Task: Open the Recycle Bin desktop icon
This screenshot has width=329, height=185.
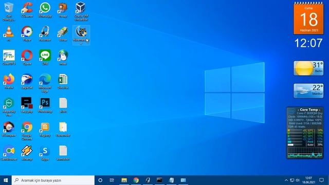Action: pyautogui.click(x=9, y=11)
